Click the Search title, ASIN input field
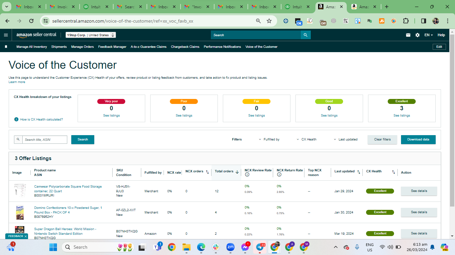This screenshot has width=455, height=255. coord(45,139)
